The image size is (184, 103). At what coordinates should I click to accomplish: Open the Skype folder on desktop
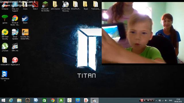(86, 6)
